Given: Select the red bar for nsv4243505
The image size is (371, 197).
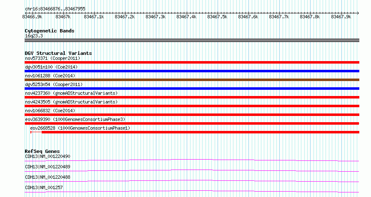Looking at the screenshot, I should [192, 106].
